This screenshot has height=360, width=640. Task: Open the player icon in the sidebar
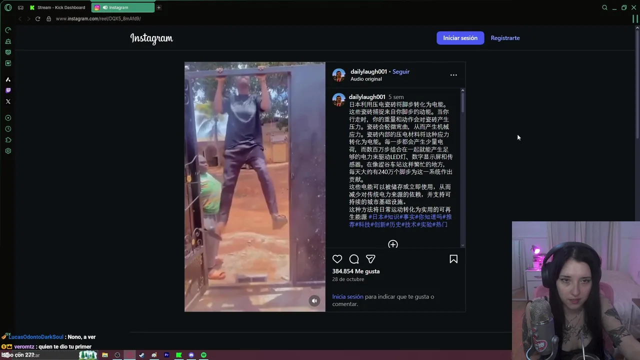pyautogui.click(x=8, y=118)
